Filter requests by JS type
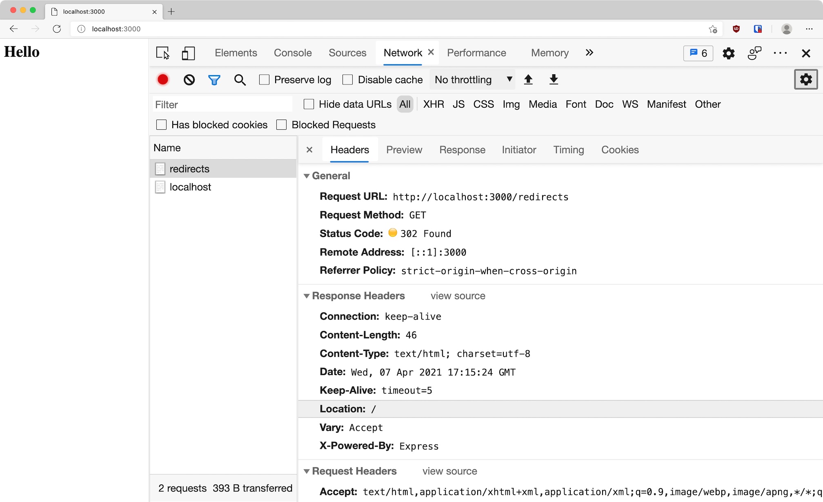Viewport: 823px width, 502px height. [458, 104]
